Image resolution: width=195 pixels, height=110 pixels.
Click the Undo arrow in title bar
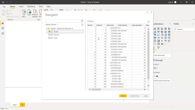pos(7,2)
